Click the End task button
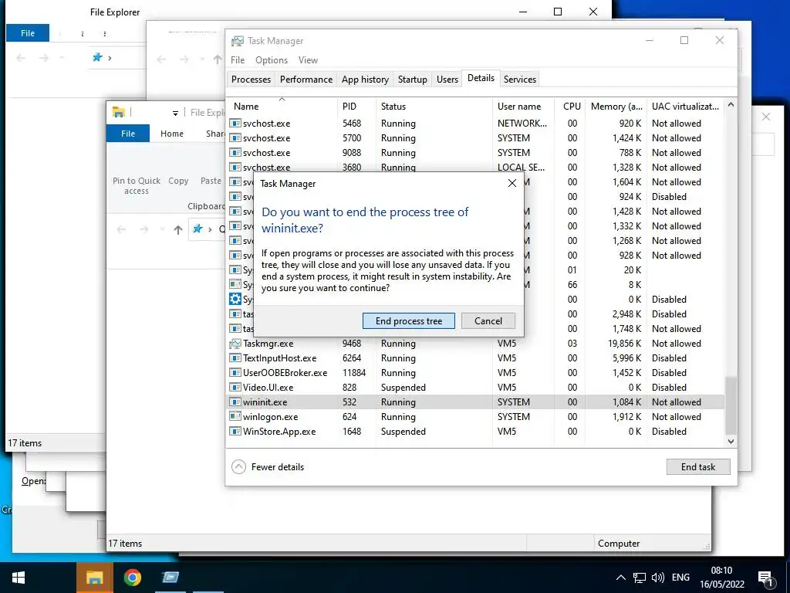 697,467
